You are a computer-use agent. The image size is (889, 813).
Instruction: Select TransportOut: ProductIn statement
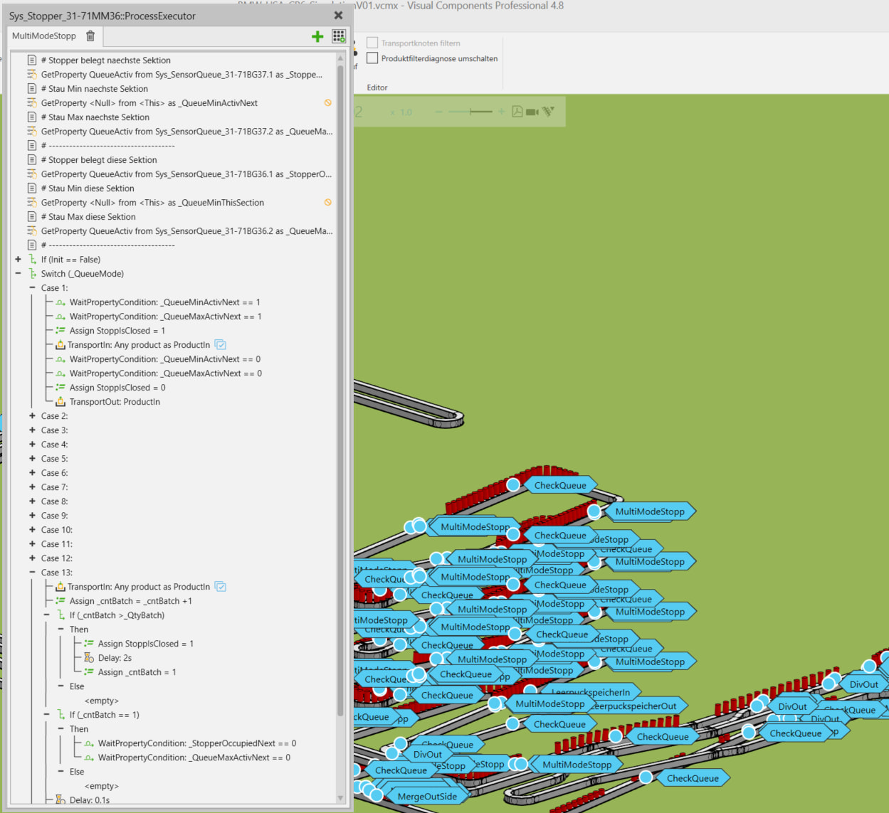115,402
